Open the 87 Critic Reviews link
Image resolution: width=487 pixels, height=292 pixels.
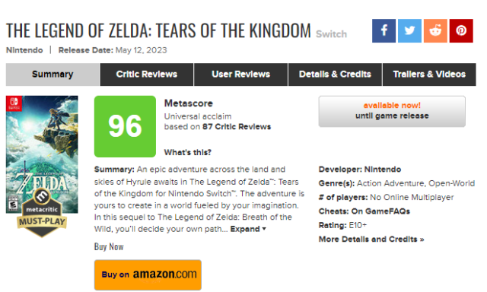click(237, 126)
